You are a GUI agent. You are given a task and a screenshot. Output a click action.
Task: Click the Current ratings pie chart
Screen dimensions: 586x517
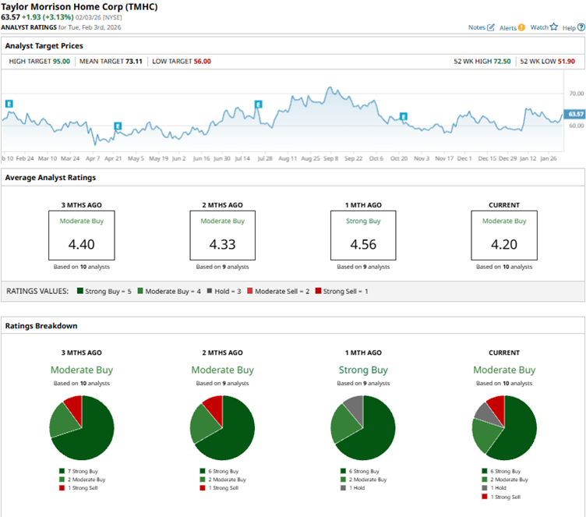[x=504, y=428]
